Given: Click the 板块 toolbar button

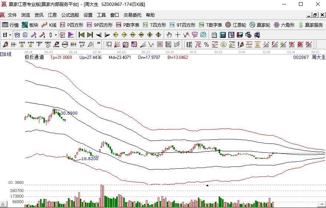Looking at the screenshot, I should (30, 25).
